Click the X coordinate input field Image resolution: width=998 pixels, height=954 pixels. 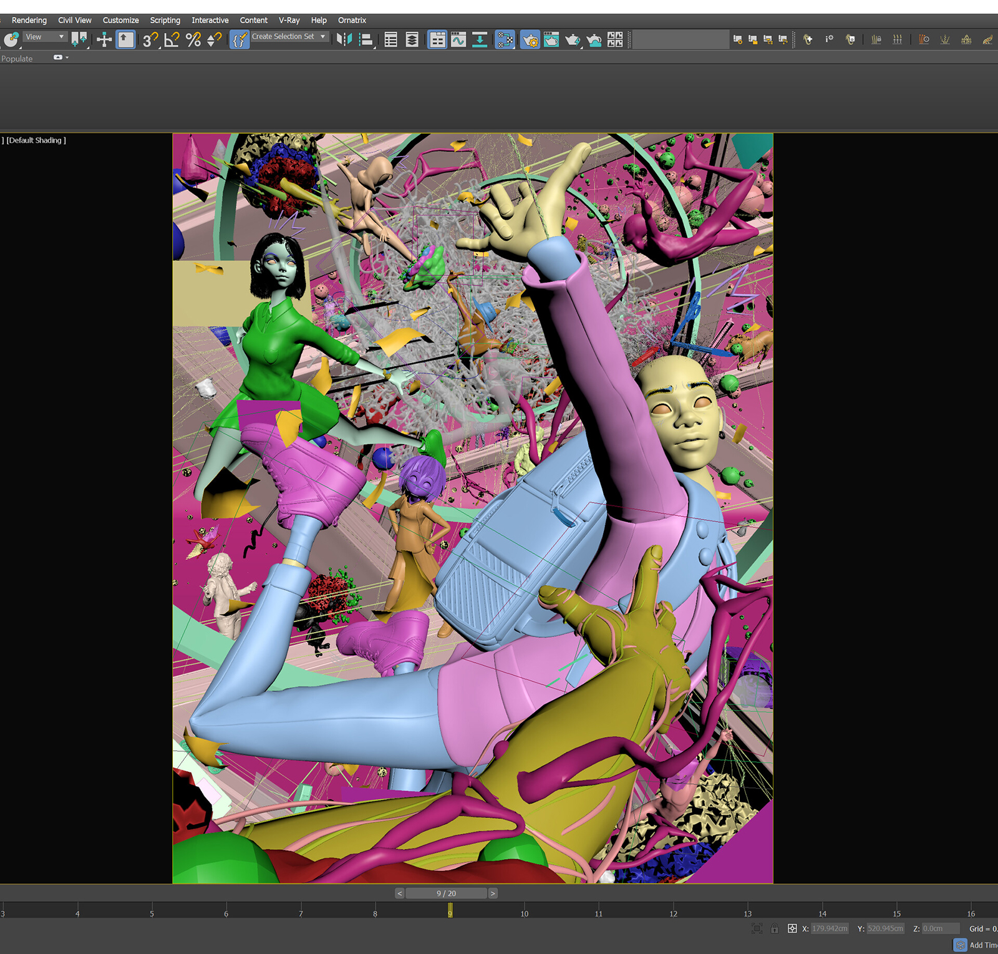830,928
